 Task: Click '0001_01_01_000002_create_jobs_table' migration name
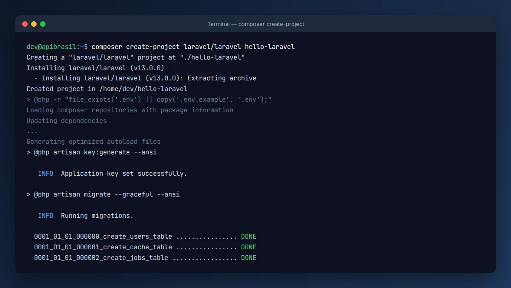pos(101,258)
